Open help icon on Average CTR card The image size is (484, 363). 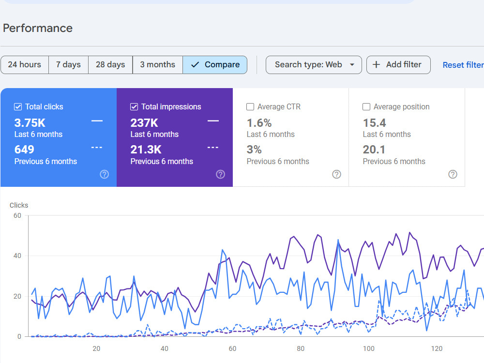(336, 174)
